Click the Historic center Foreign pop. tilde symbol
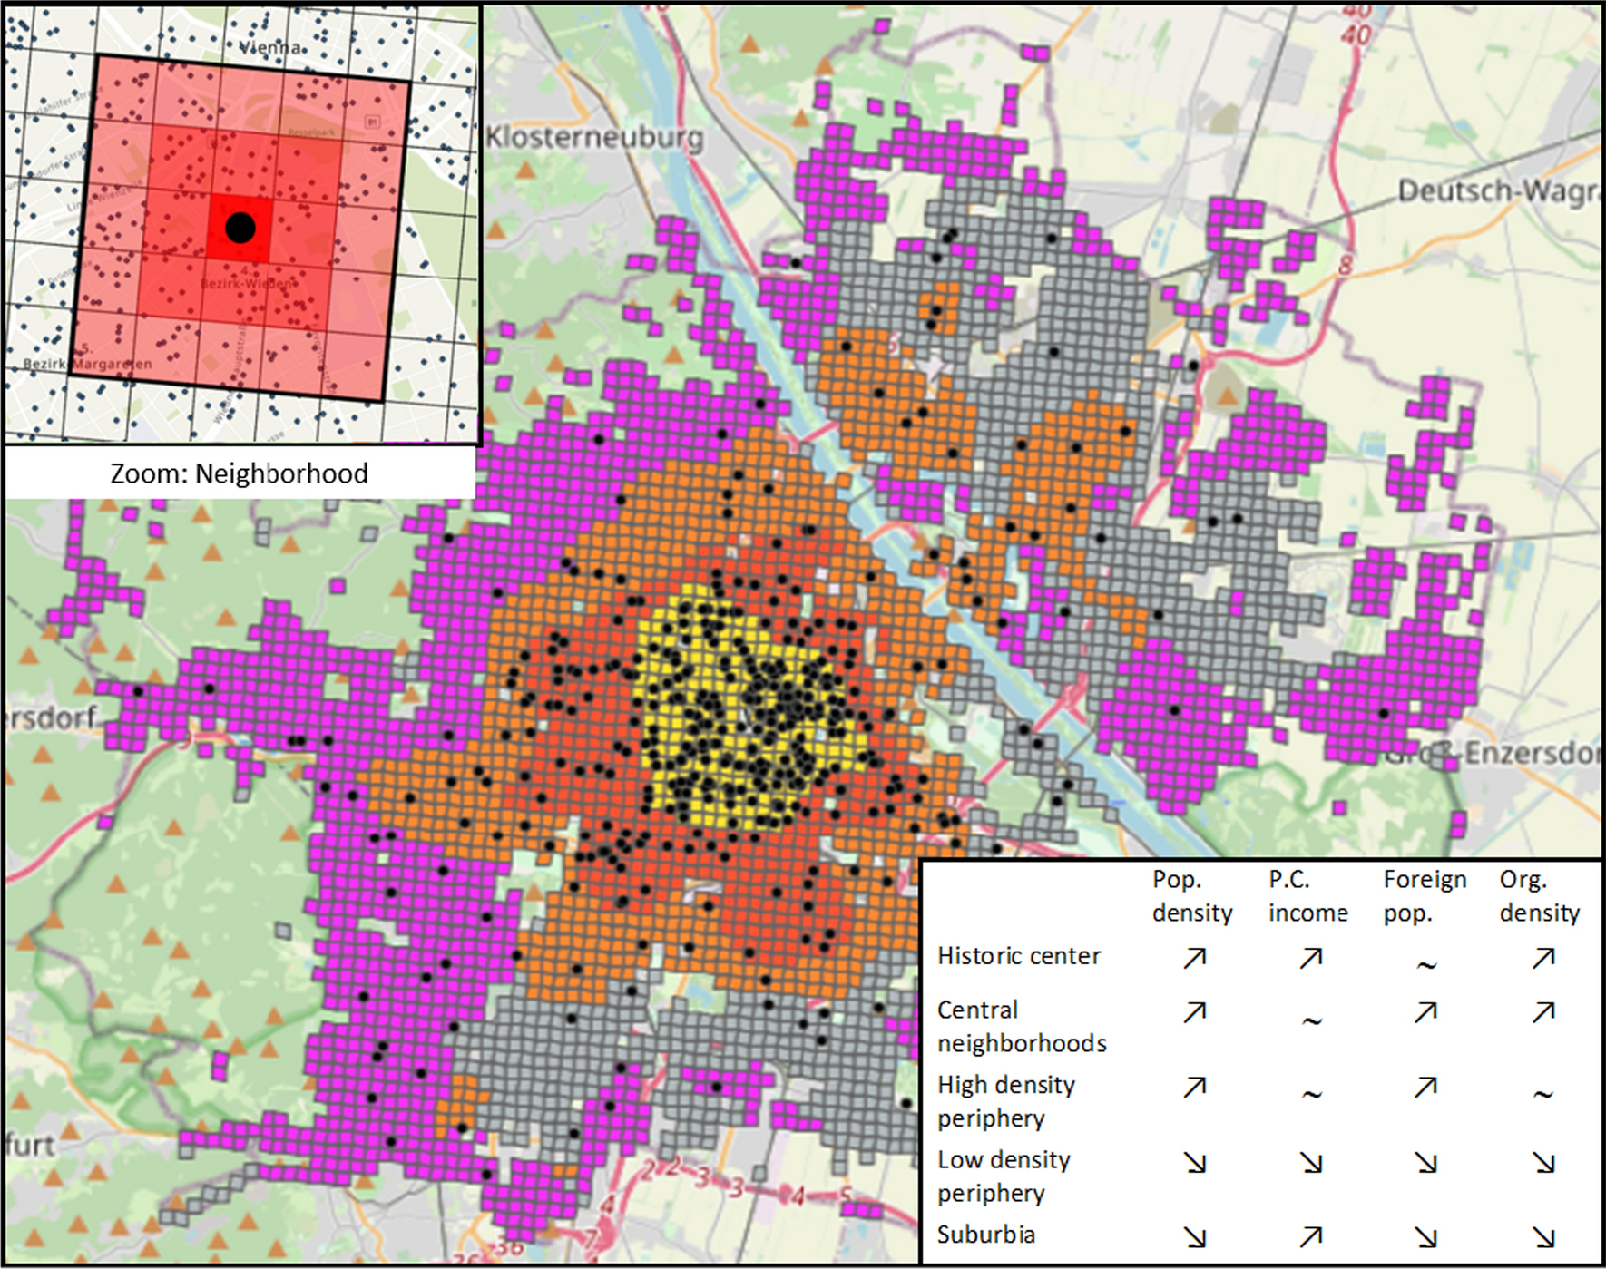Screen dimensions: 1606x1269 (1425, 965)
